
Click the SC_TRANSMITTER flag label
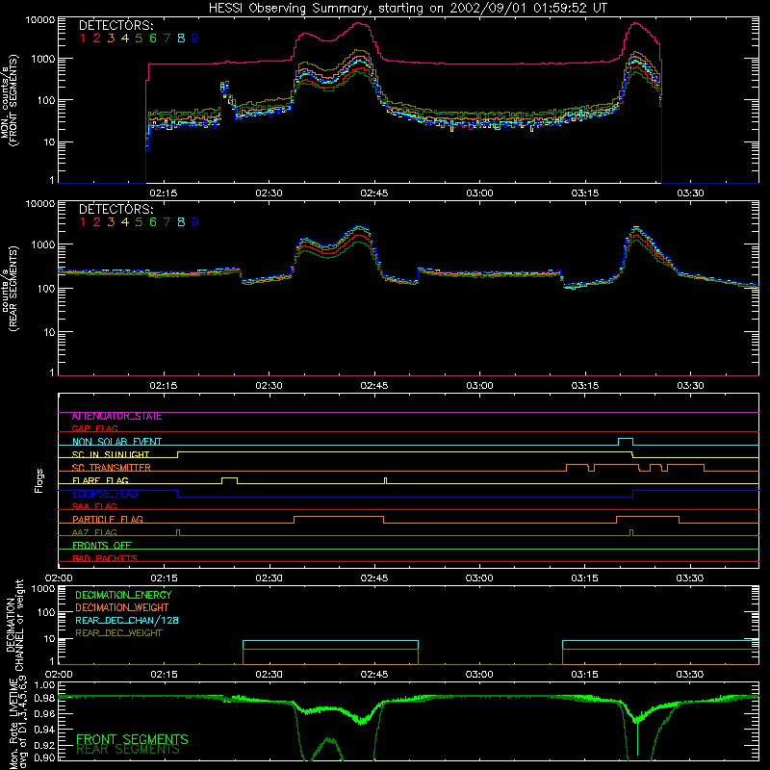[112, 468]
